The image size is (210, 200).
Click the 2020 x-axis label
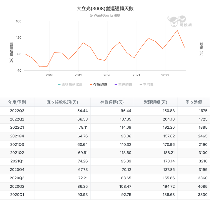click(x=107, y=75)
